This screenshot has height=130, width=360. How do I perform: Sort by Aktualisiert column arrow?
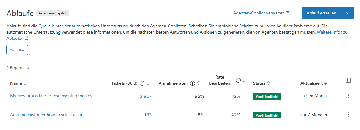coord(326,83)
